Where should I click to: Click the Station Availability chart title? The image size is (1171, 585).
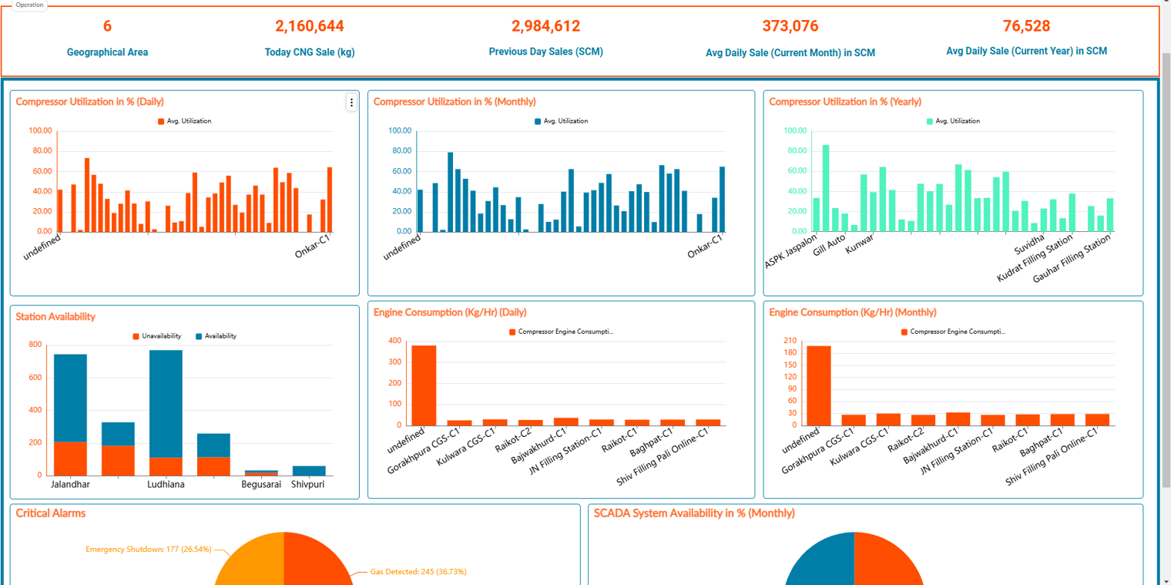point(55,317)
